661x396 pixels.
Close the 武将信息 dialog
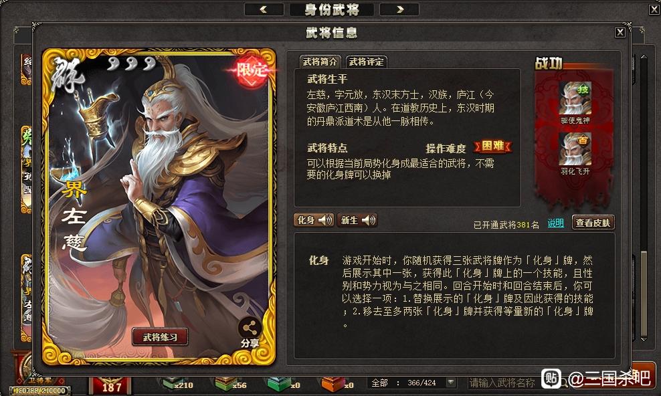click(620, 32)
